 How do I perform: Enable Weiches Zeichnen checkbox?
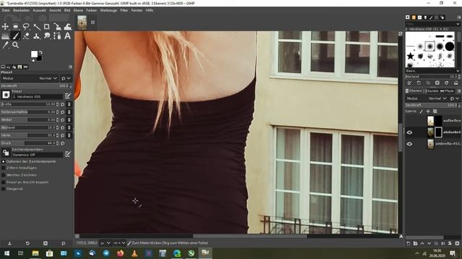point(3,175)
